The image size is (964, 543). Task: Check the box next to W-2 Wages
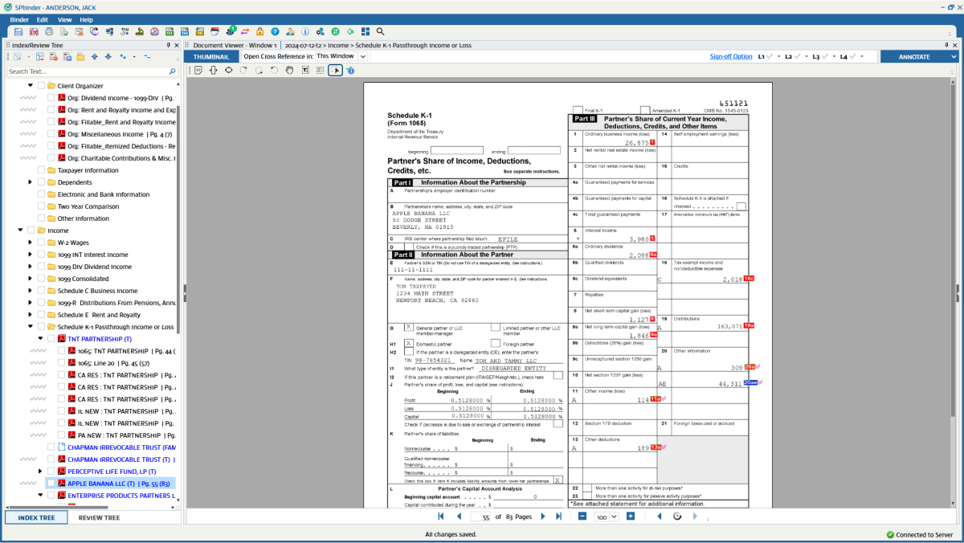pyautogui.click(x=41, y=243)
